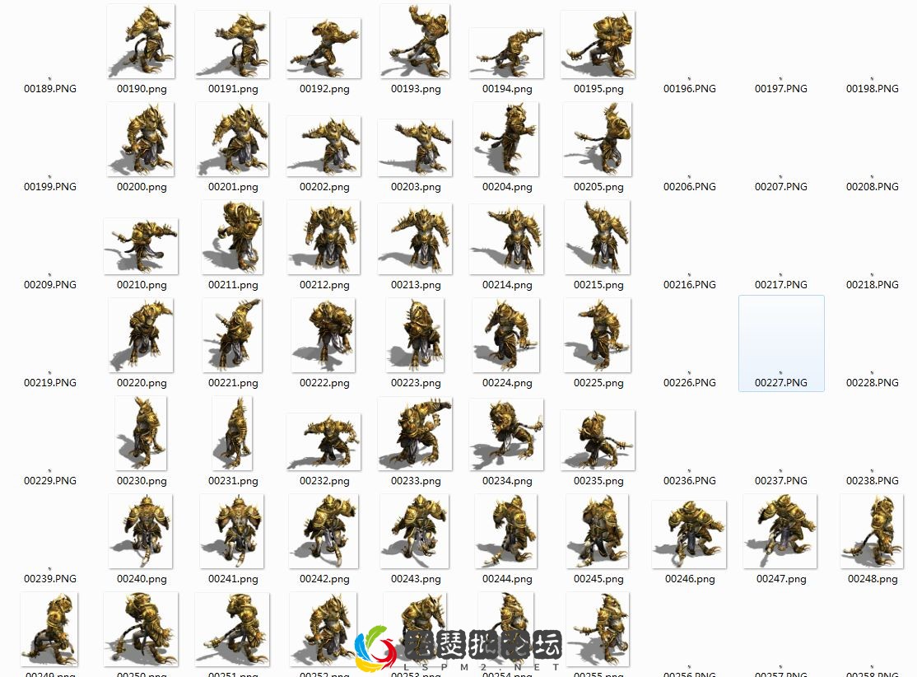Screen dimensions: 917x677
Task: Select the 00210.png thumbnail
Action: [x=141, y=245]
